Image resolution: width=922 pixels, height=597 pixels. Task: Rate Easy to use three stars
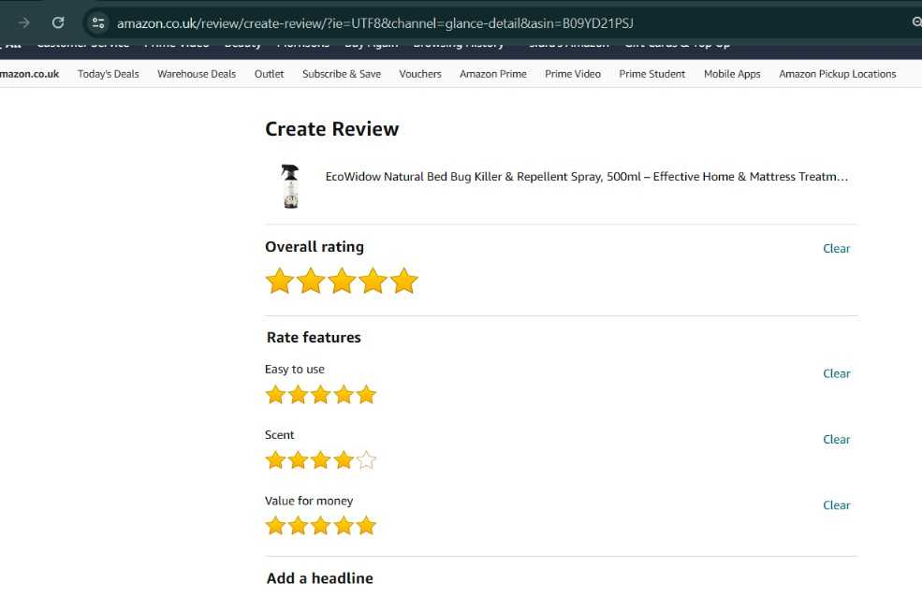pyautogui.click(x=320, y=394)
